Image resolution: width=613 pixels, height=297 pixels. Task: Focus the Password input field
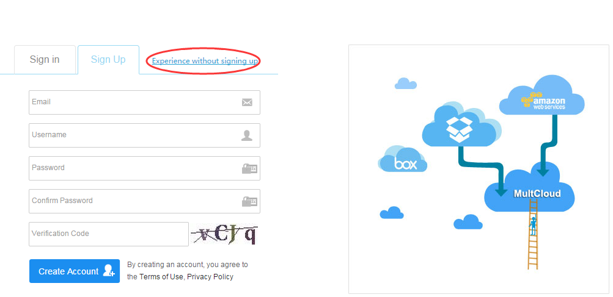tap(144, 168)
